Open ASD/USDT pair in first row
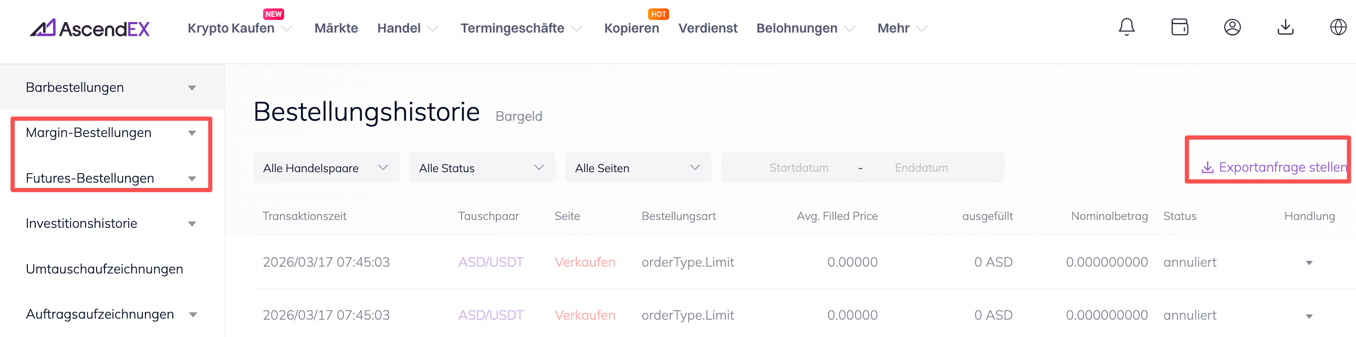Screen dimensions: 1356x337 (491, 262)
